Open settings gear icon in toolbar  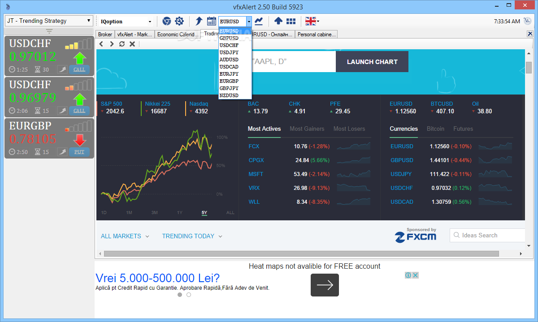click(x=179, y=21)
